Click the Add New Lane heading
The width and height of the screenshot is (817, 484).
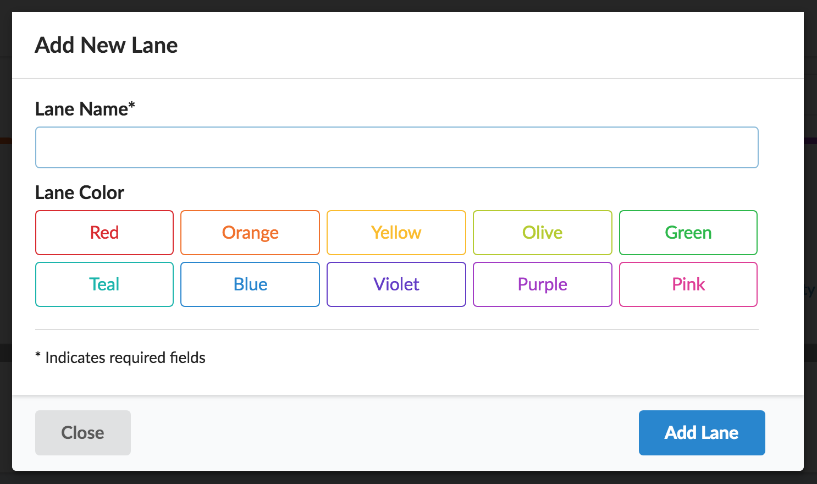[106, 45]
